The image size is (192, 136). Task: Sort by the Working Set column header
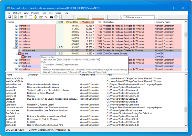tap(87, 22)
